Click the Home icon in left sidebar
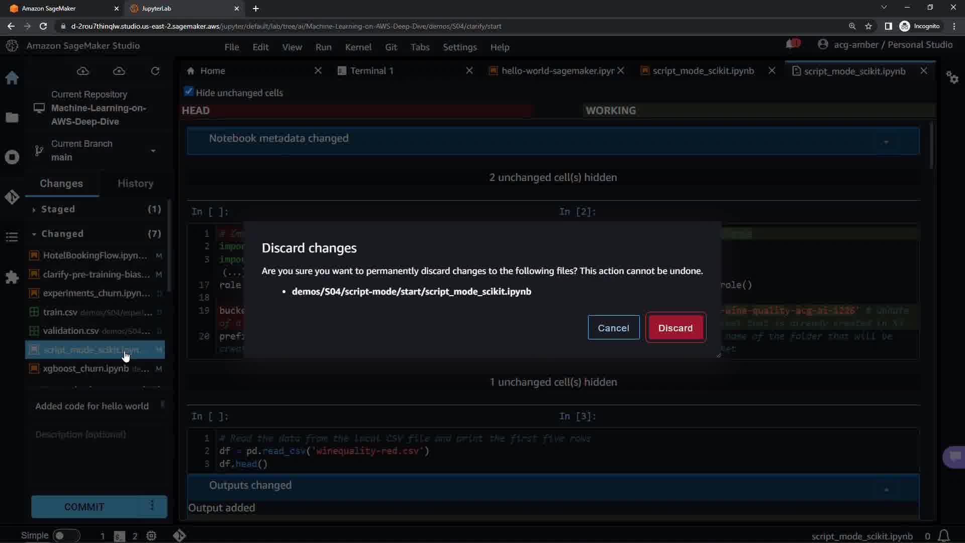965x543 pixels. 12,78
